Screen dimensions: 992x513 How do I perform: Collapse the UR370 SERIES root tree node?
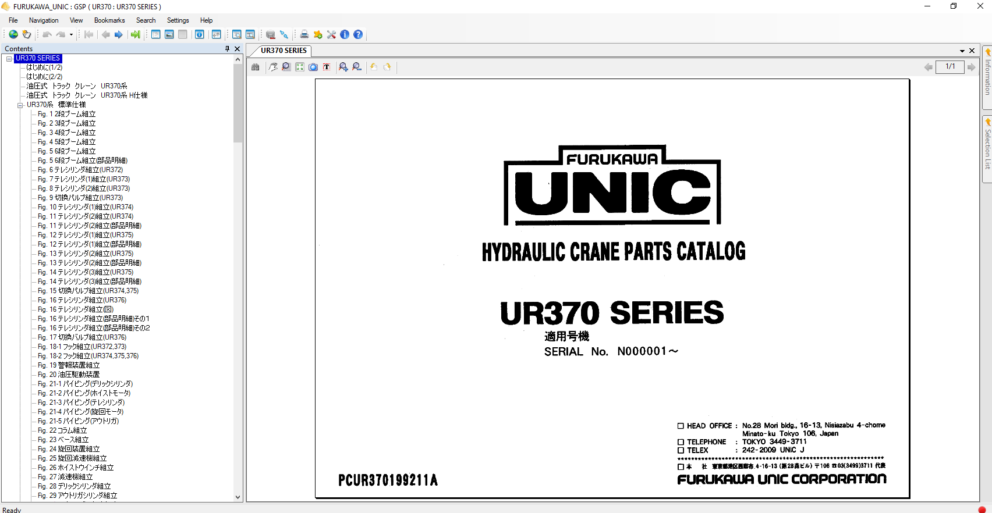9,59
